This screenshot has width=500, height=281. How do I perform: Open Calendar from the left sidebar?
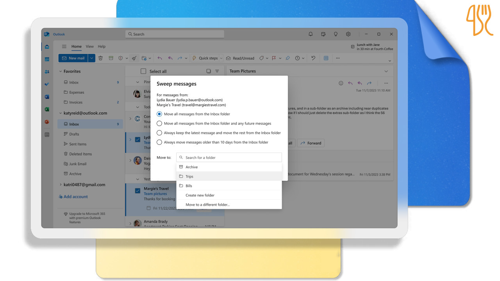[x=47, y=59]
